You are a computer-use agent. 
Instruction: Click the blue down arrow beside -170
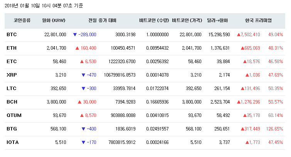click(83, 142)
